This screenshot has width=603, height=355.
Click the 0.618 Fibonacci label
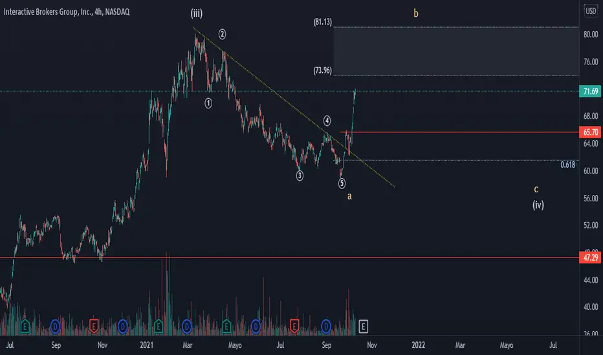567,165
